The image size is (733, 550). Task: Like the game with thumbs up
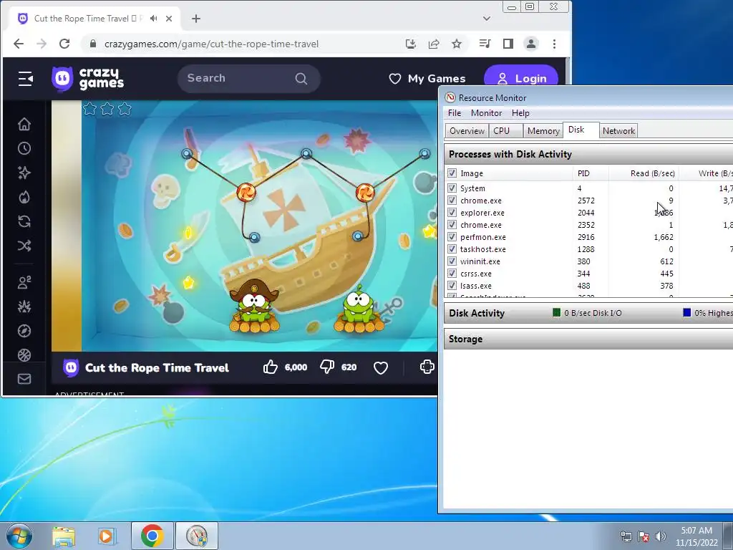pos(270,367)
